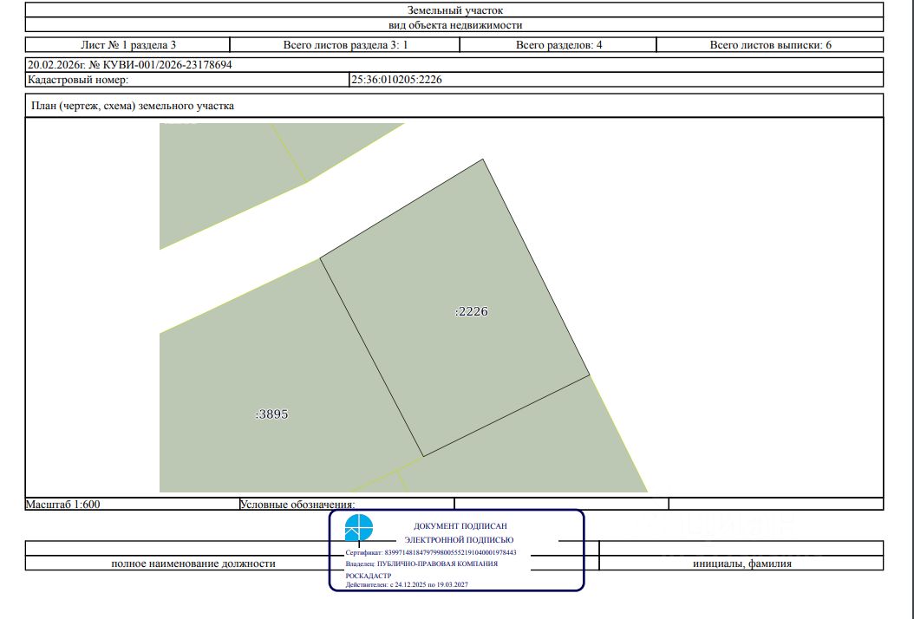The height and width of the screenshot is (619, 914).
Task: Click the Земельный участок header title
Action: click(454, 10)
